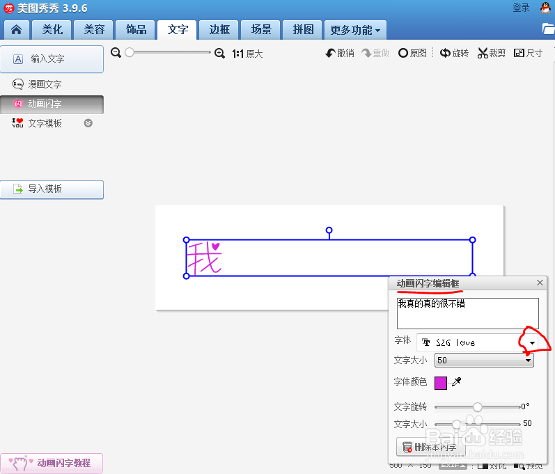This screenshot has height=474, width=555.
Task: Click the top-left text box resize handle
Action: click(x=186, y=240)
